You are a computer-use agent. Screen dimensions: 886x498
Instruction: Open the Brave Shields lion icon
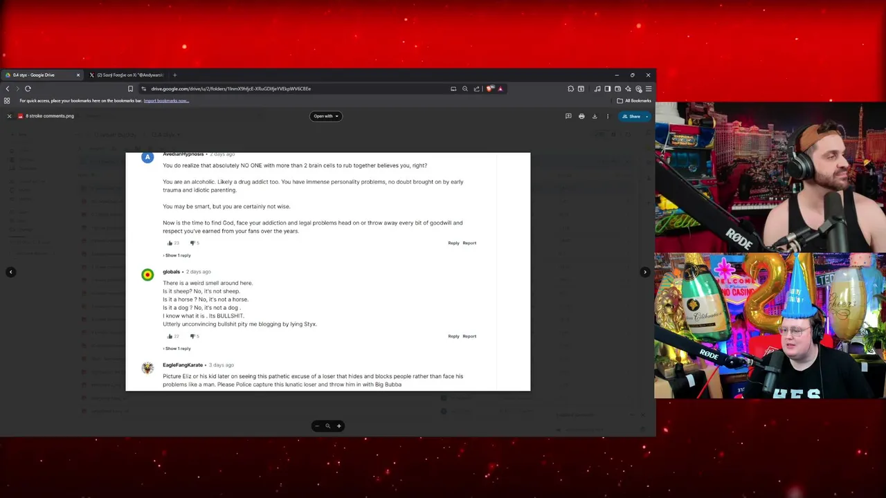[x=490, y=89]
